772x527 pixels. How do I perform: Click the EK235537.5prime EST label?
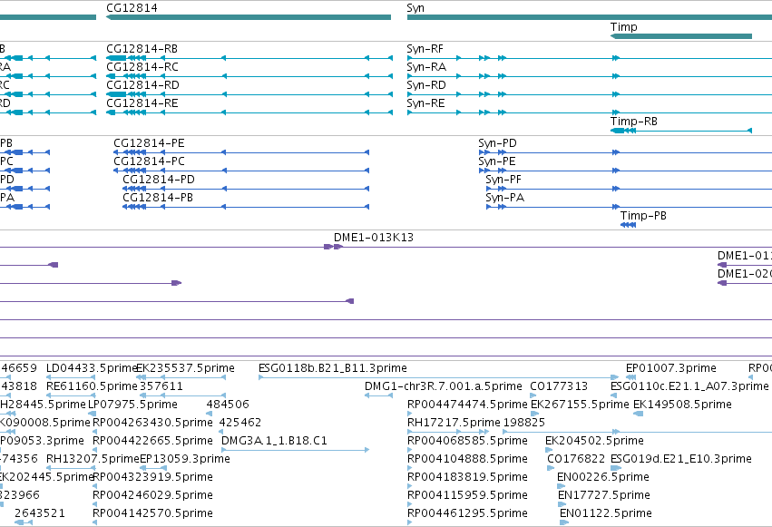coord(186,368)
